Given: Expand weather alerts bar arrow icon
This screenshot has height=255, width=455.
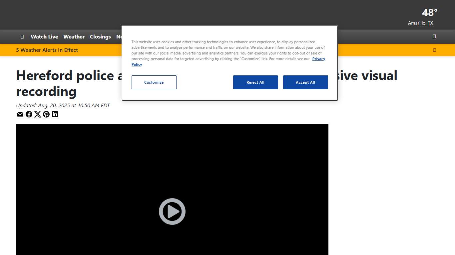Looking at the screenshot, I should [x=434, y=50].
